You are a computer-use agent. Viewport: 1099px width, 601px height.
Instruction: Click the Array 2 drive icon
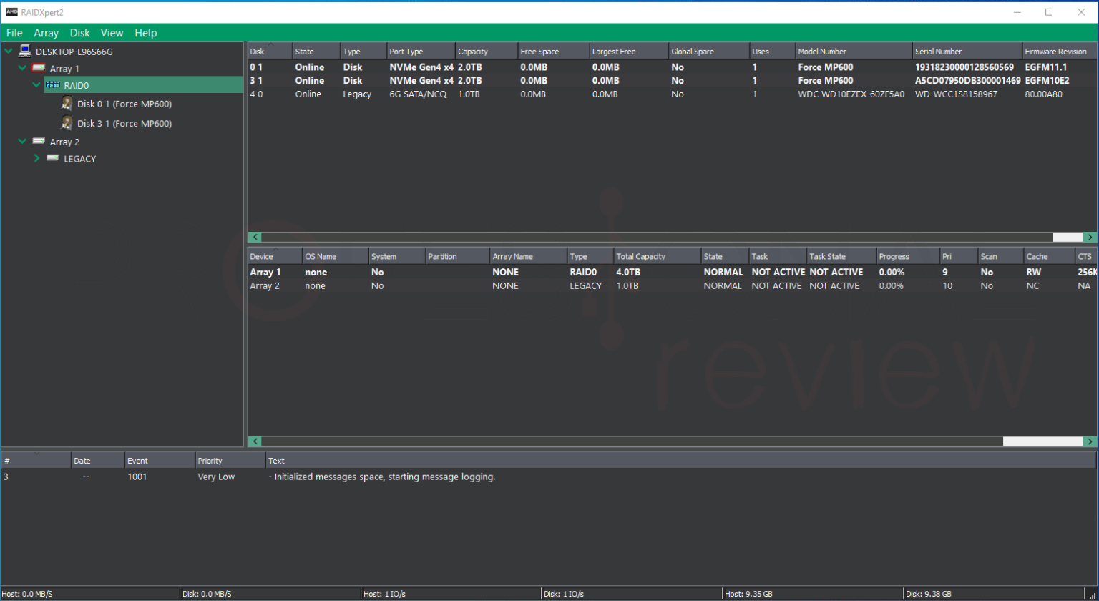[39, 141]
